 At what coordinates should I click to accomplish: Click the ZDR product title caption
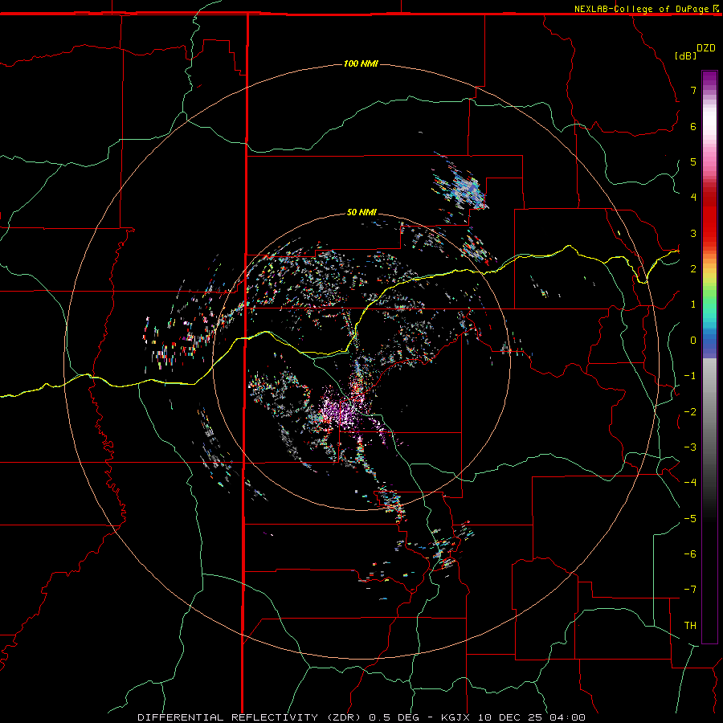[x=361, y=717]
